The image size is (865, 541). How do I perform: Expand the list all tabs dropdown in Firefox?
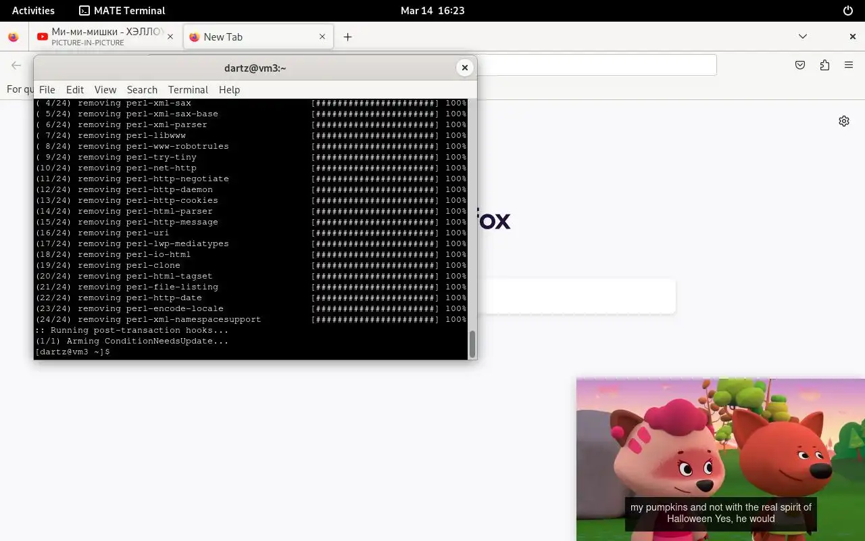[803, 37]
